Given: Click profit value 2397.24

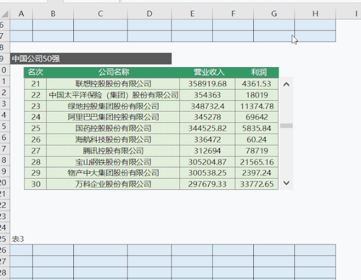Looking at the screenshot, I should [x=257, y=173].
